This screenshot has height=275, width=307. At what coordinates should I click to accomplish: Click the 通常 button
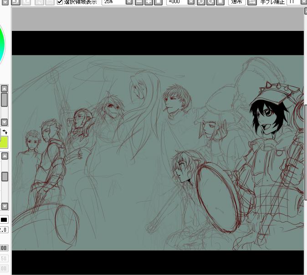[237, 2]
